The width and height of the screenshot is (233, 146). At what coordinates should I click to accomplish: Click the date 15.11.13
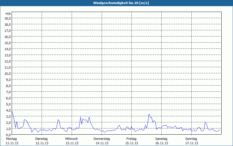pyautogui.click(x=132, y=143)
